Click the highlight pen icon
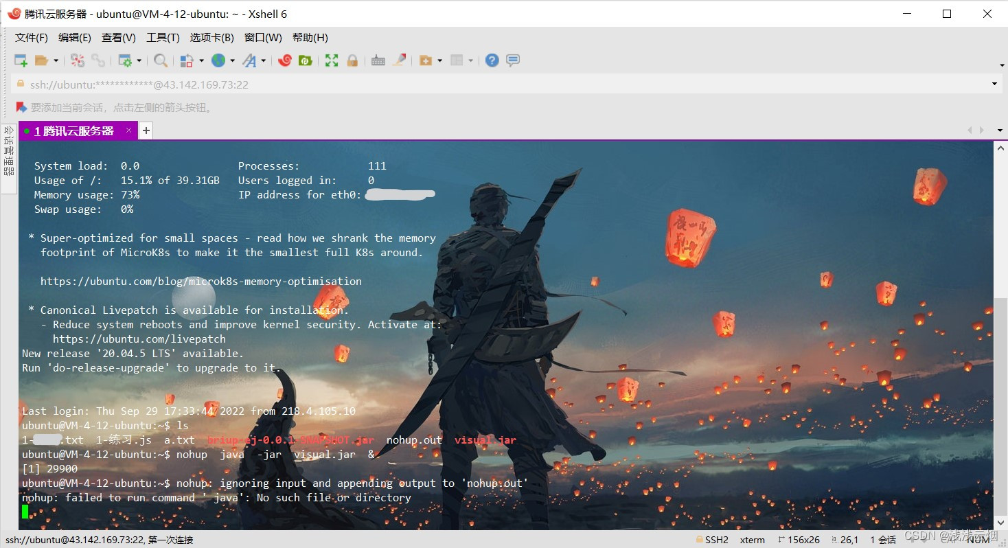 pyautogui.click(x=399, y=60)
